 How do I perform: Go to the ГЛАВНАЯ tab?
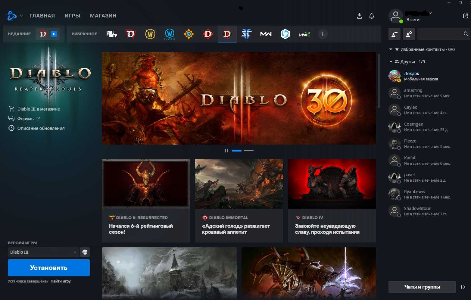click(x=42, y=16)
